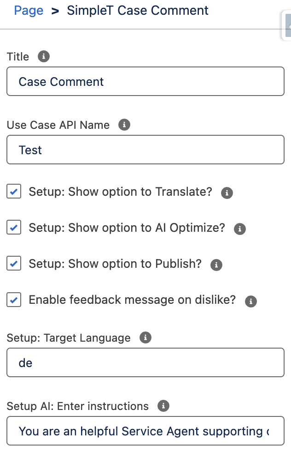The width and height of the screenshot is (291, 470).
Task: Disable Setup: Show option to AI Optimize?
Action: click(14, 227)
